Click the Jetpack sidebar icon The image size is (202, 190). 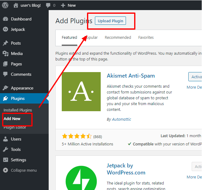click(5, 29)
